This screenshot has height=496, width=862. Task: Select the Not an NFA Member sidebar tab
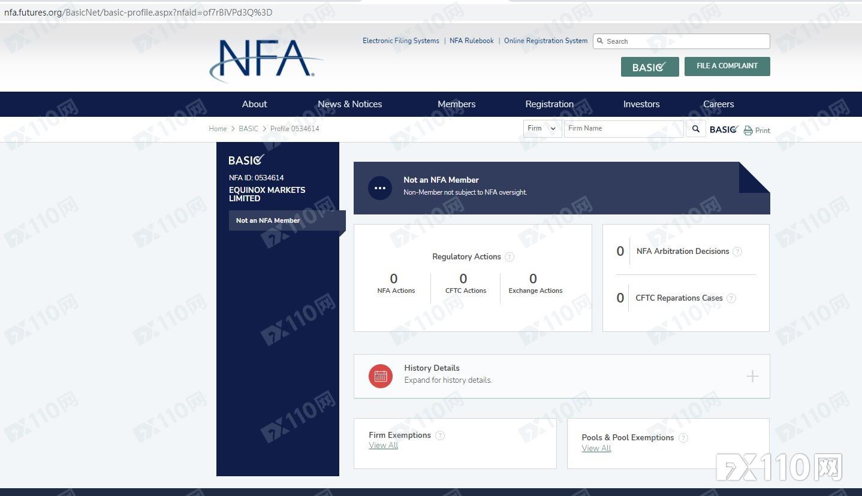point(287,220)
